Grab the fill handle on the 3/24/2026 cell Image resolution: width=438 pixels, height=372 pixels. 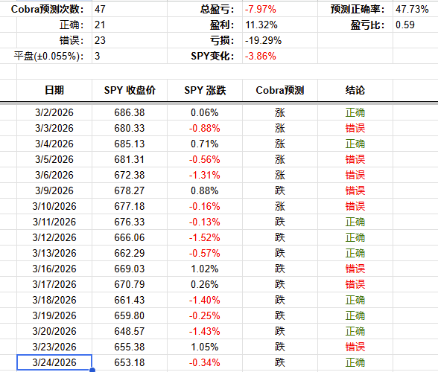[x=92, y=370]
